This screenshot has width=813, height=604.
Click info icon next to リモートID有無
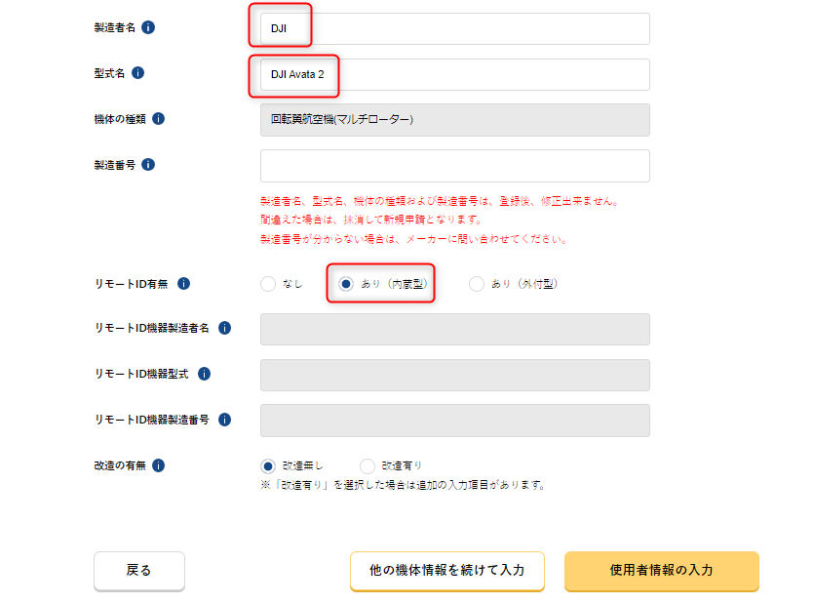(183, 284)
